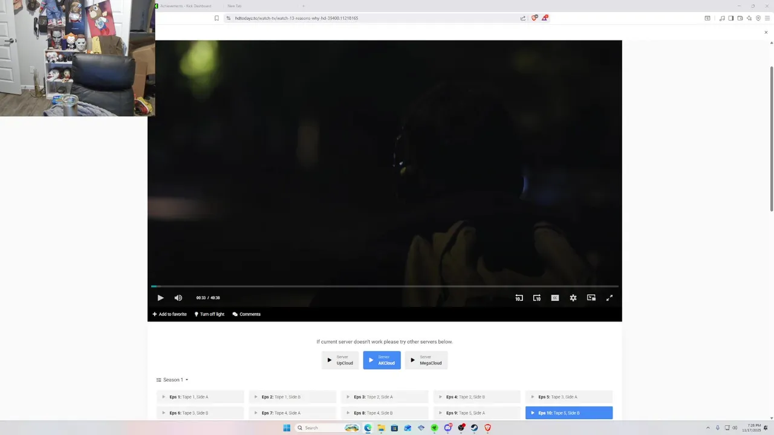Image resolution: width=774 pixels, height=435 pixels.
Task: Open Eps 10: Tape 5, Side B
Action: (569, 413)
